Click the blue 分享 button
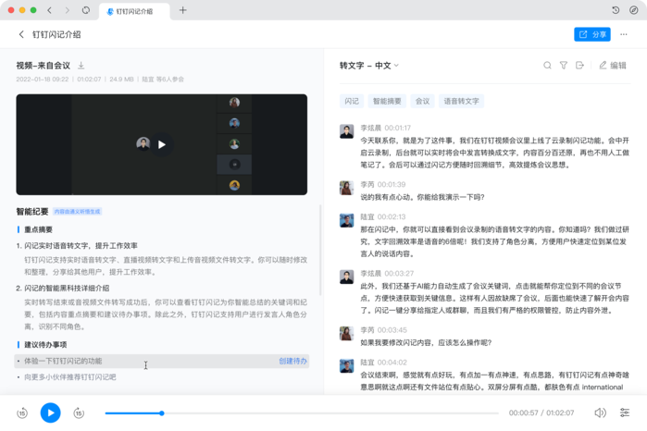The width and height of the screenshot is (647, 431). pyautogui.click(x=592, y=34)
